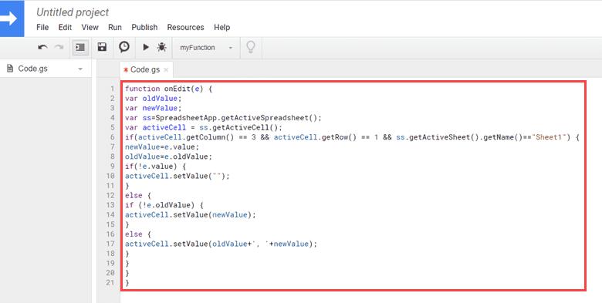This screenshot has width=602, height=303.
Task: Rename the Untitled project title
Action: (x=73, y=12)
